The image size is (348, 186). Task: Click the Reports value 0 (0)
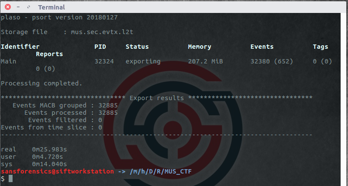click(x=46, y=69)
